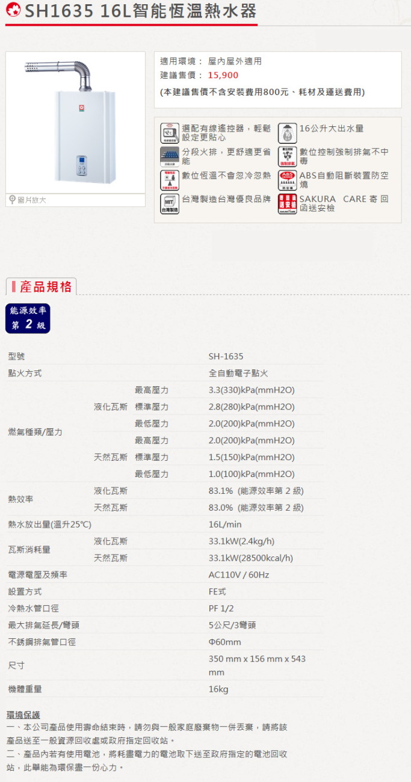
Task: Click the feature text 數位控制強制排氣不中毒
Action: point(344,156)
